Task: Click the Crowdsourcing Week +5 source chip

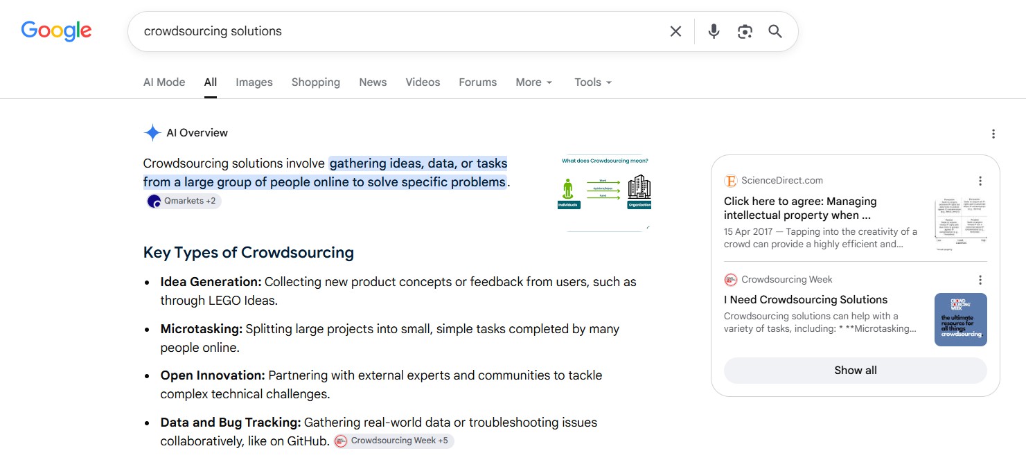Action: click(393, 441)
